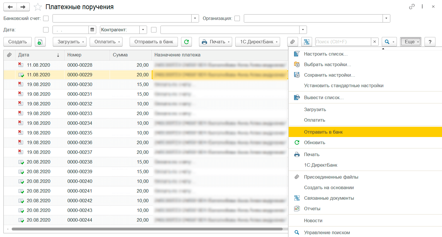
Task: Enable the Банковский счет filter checkbox
Action: (x=46, y=19)
